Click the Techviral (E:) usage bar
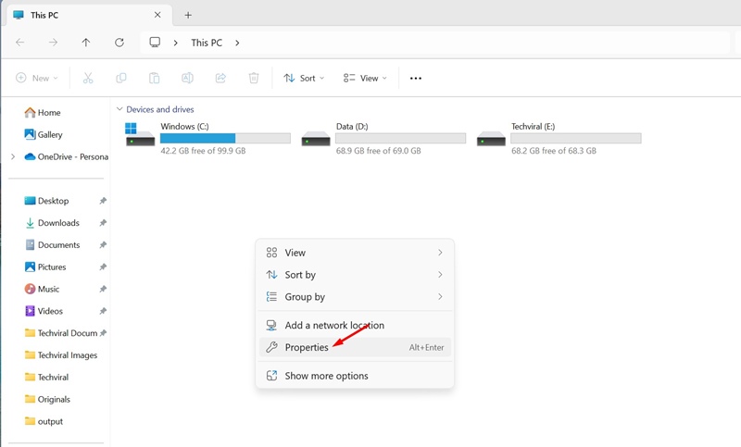This screenshot has height=447, width=741. click(576, 138)
